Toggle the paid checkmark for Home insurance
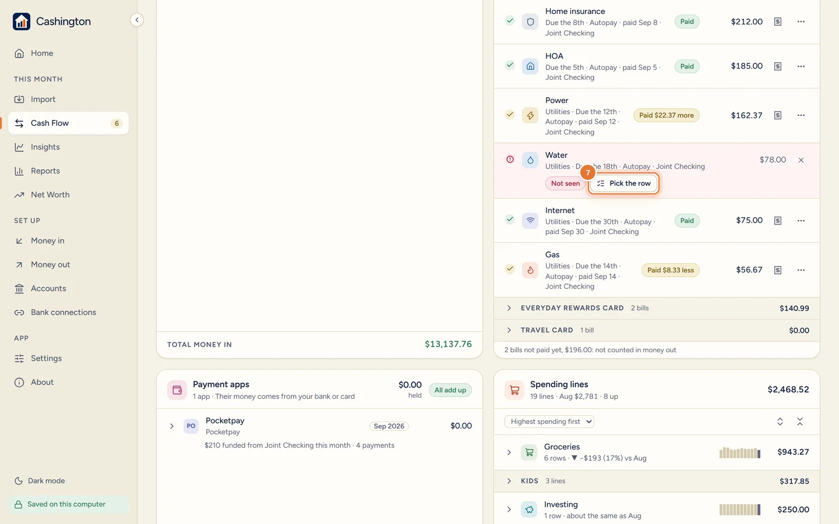Image resolution: width=839 pixels, height=524 pixels. tap(510, 21)
